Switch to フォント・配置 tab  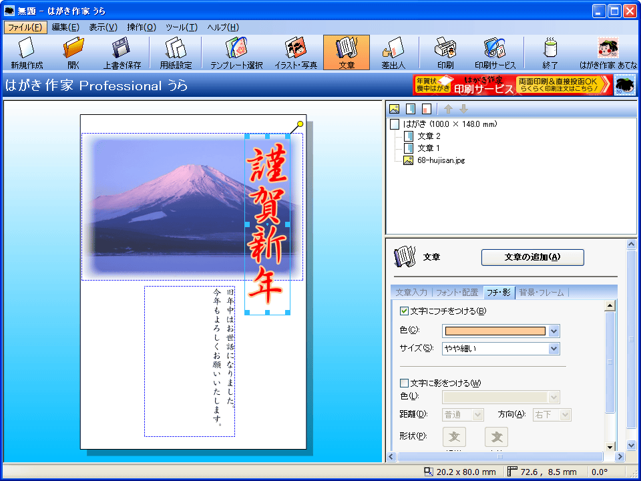[457, 293]
